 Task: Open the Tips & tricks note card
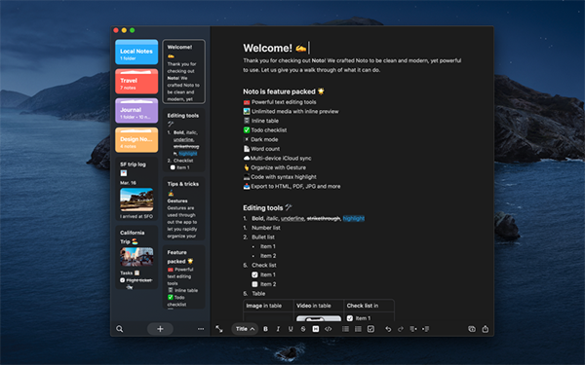click(184, 208)
